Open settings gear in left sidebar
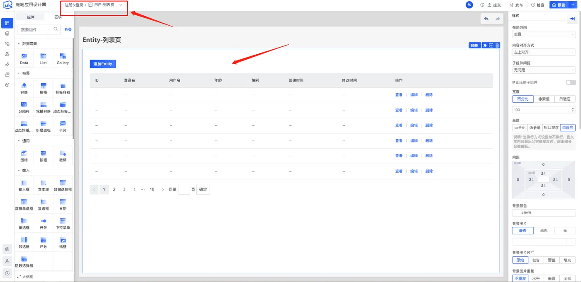The image size is (581, 282). pyautogui.click(x=7, y=249)
